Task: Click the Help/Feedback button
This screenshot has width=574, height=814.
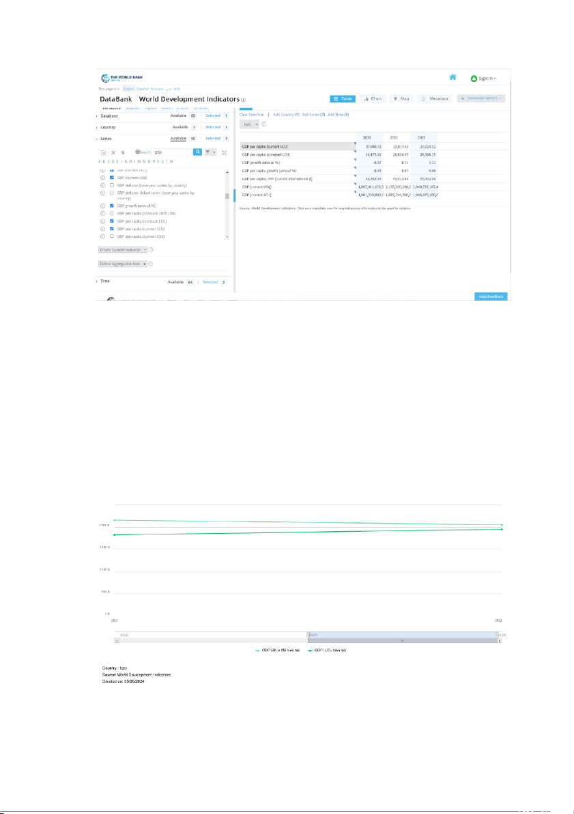Action: pos(491,296)
